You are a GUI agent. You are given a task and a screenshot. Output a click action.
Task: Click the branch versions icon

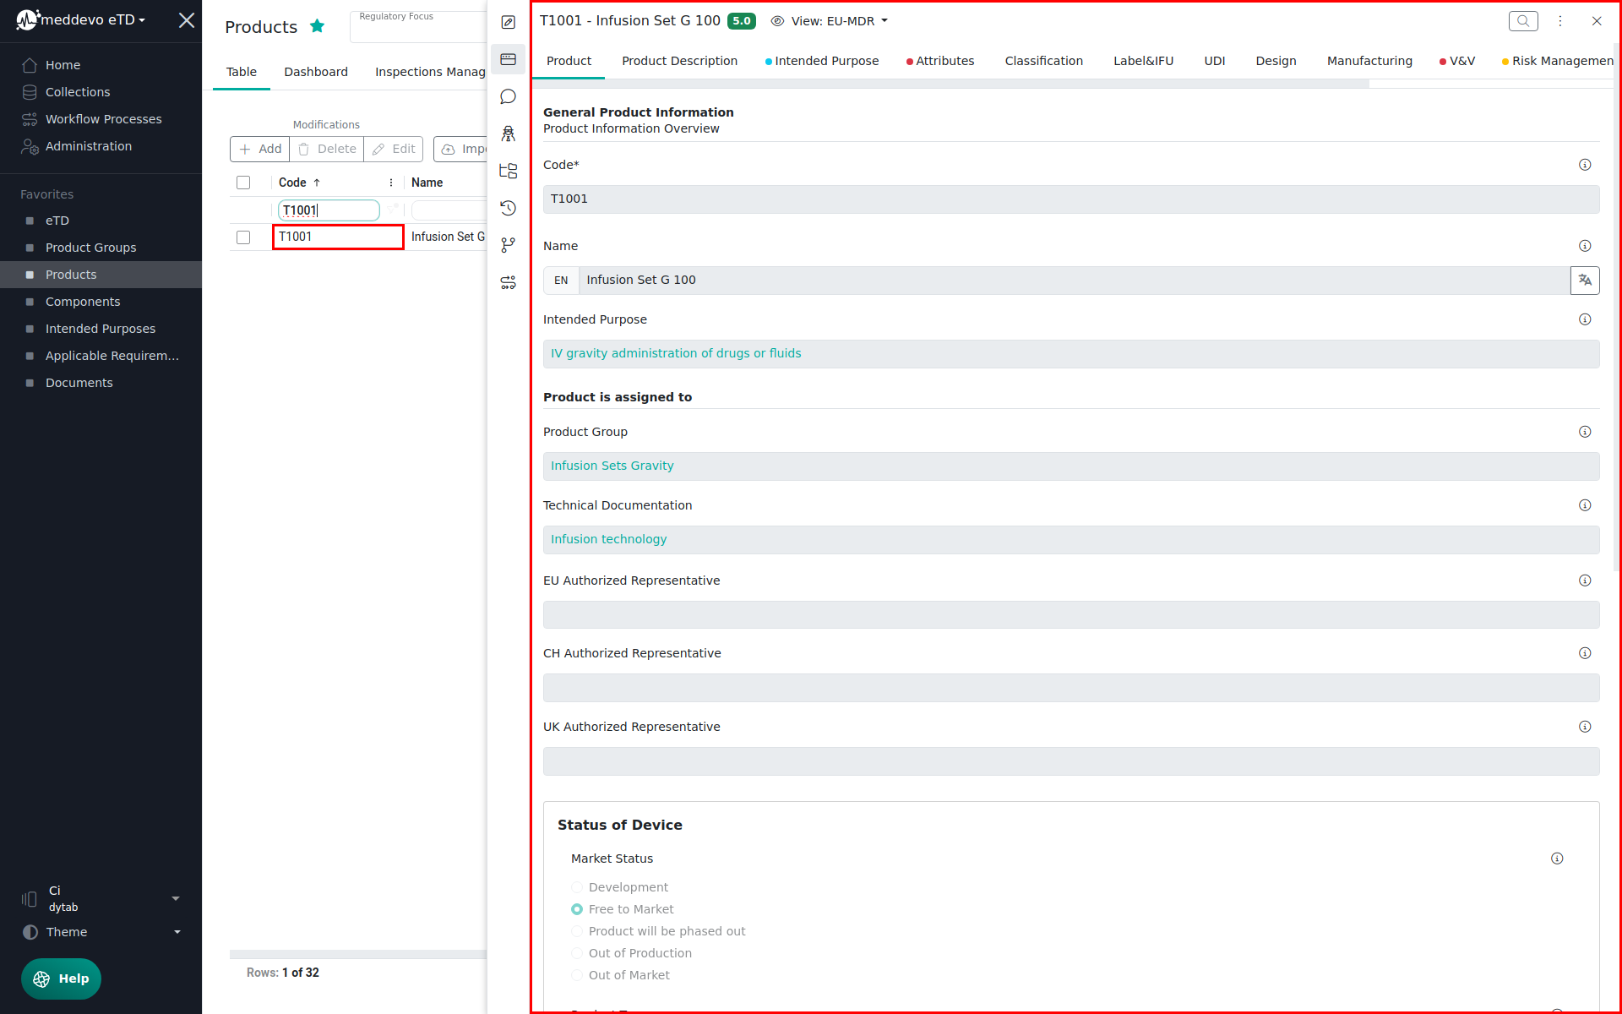508,245
